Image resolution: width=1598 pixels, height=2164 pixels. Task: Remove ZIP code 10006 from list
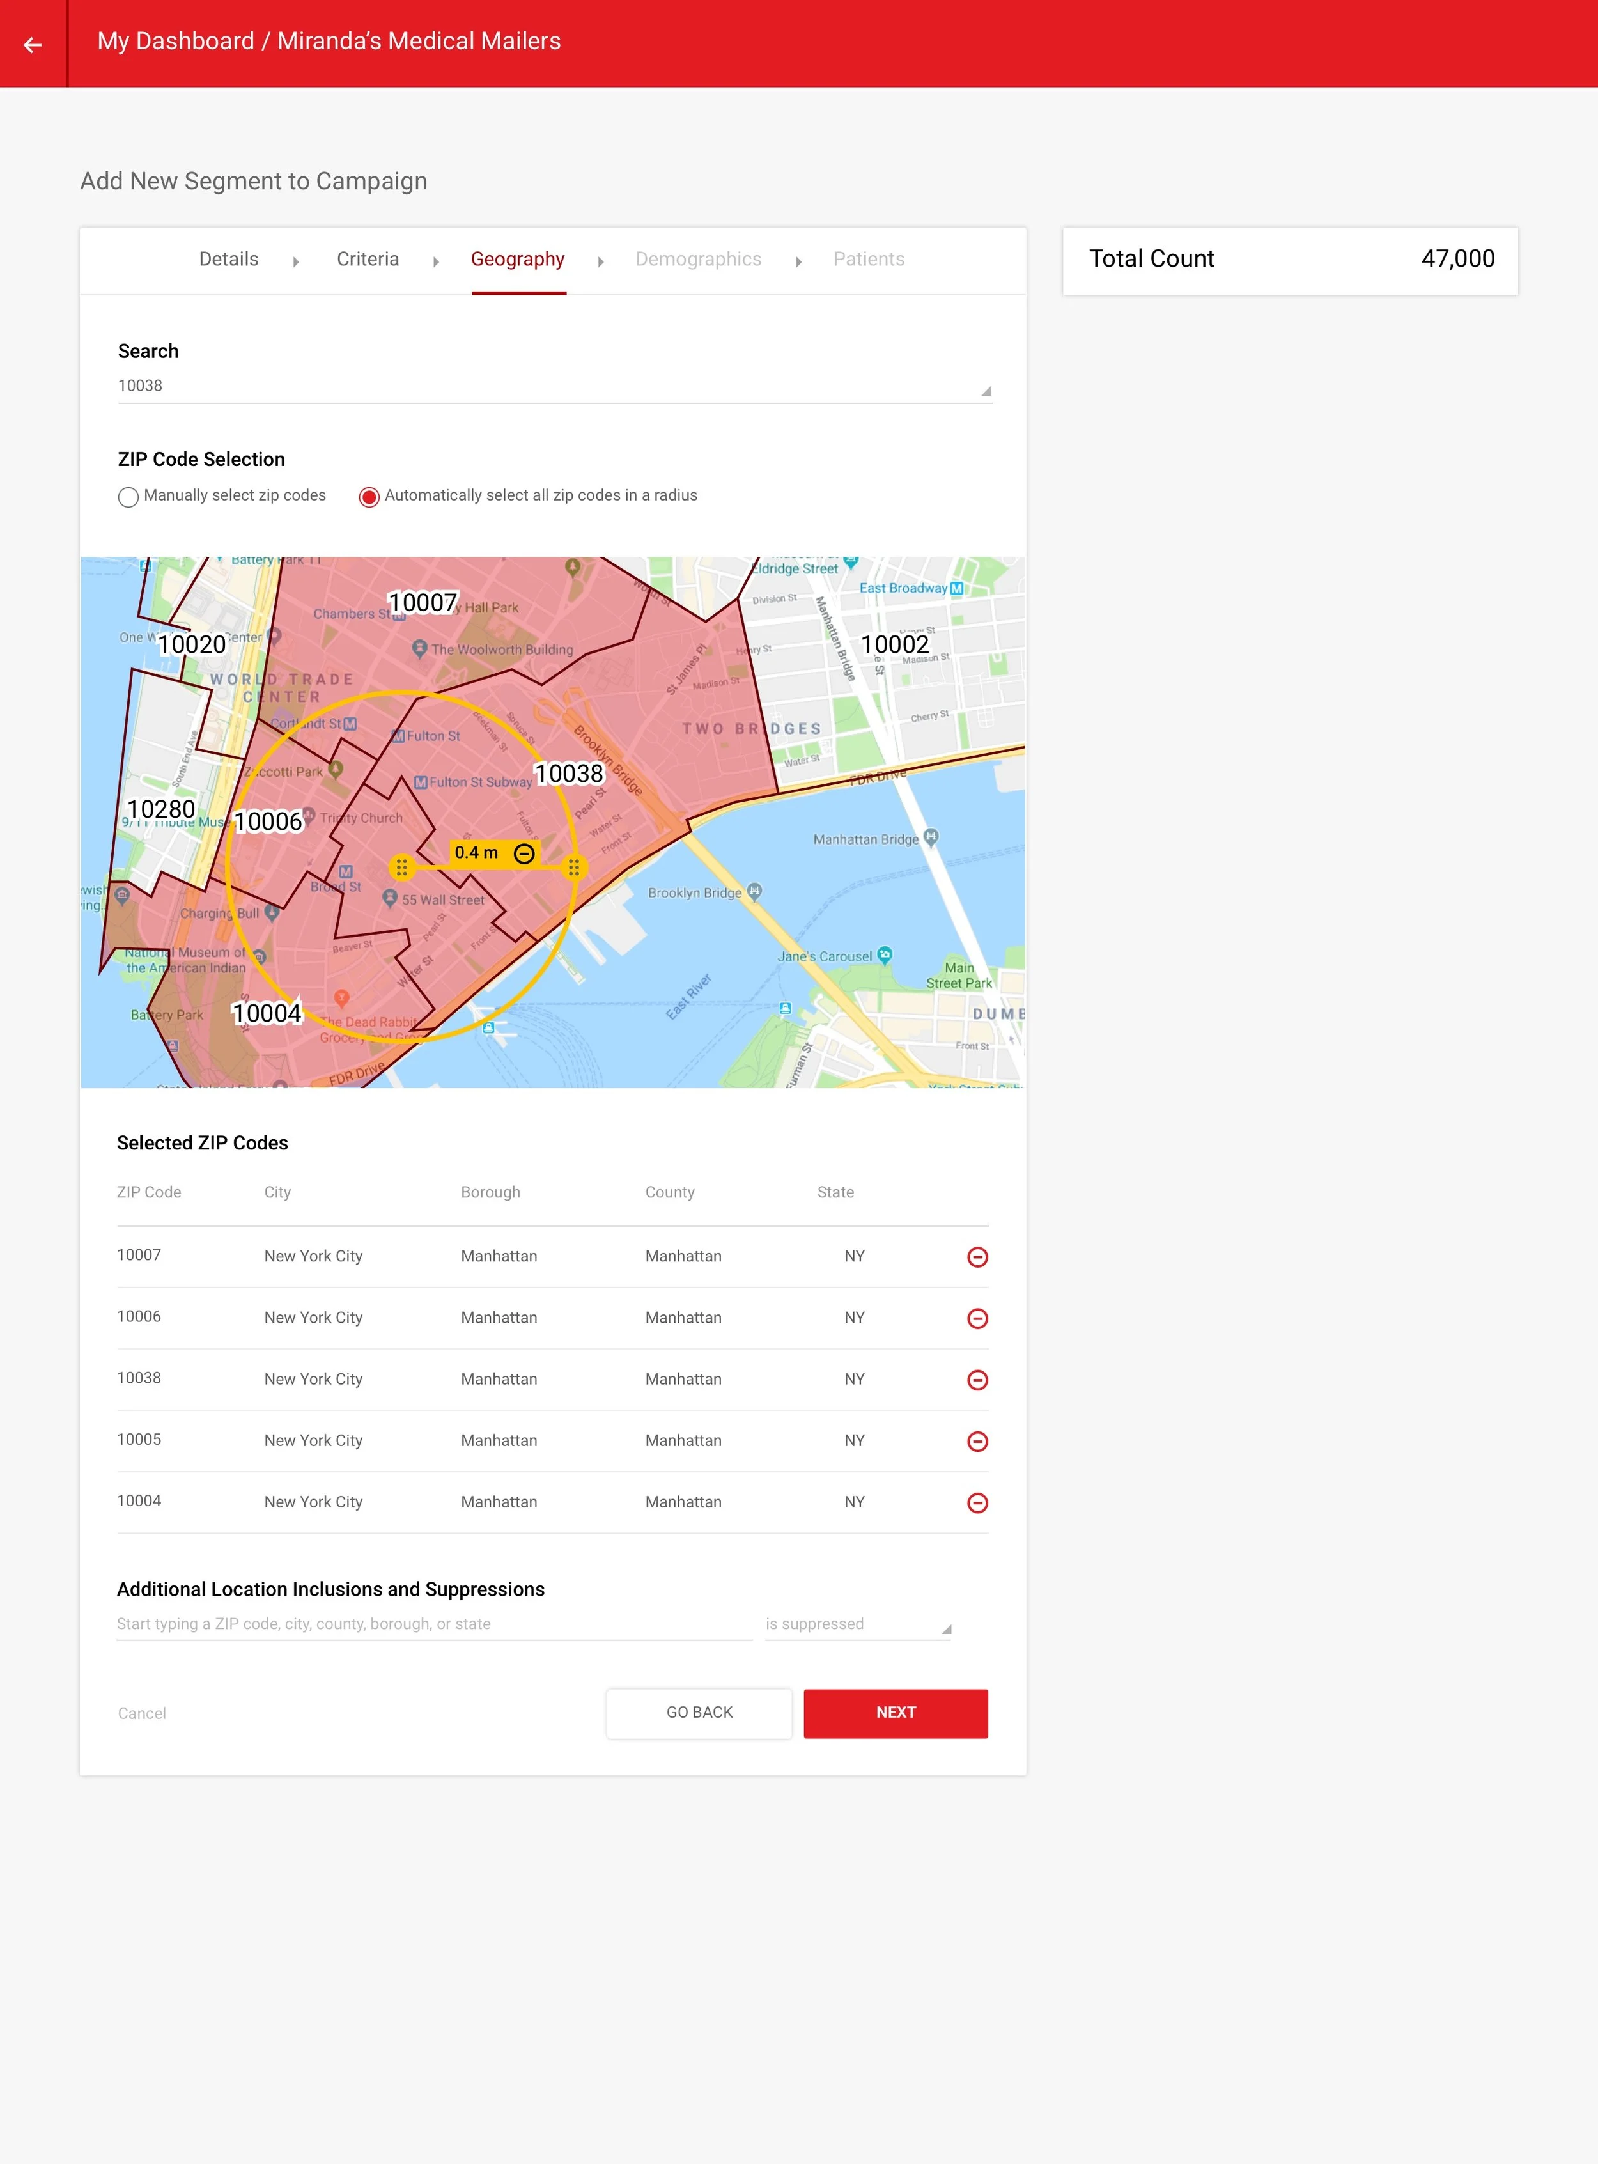(x=977, y=1318)
